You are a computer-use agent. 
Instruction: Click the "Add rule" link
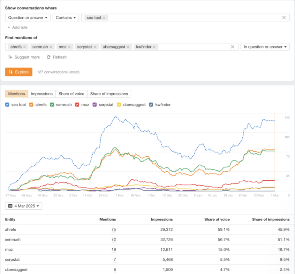(x=17, y=27)
